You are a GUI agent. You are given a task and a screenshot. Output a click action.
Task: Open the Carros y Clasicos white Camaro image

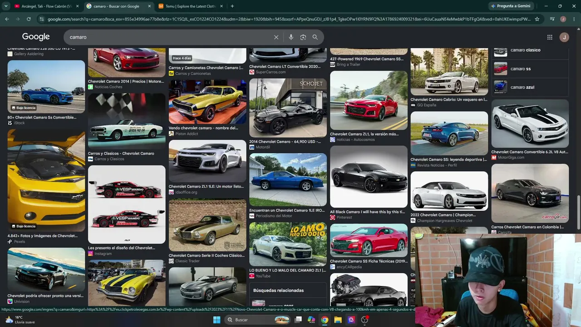[127, 120]
